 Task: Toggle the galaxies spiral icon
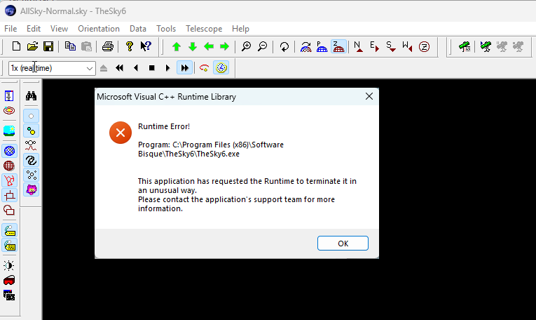coord(31,160)
